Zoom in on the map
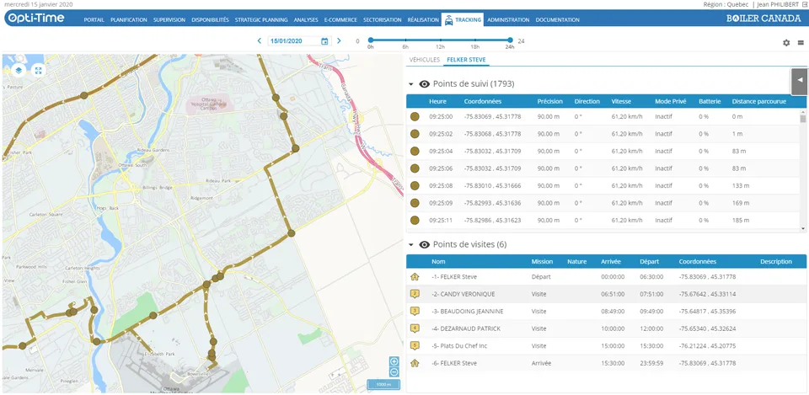The height and width of the screenshot is (395, 809). [394, 361]
